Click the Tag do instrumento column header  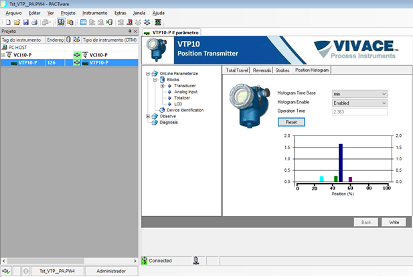pyautogui.click(x=23, y=40)
